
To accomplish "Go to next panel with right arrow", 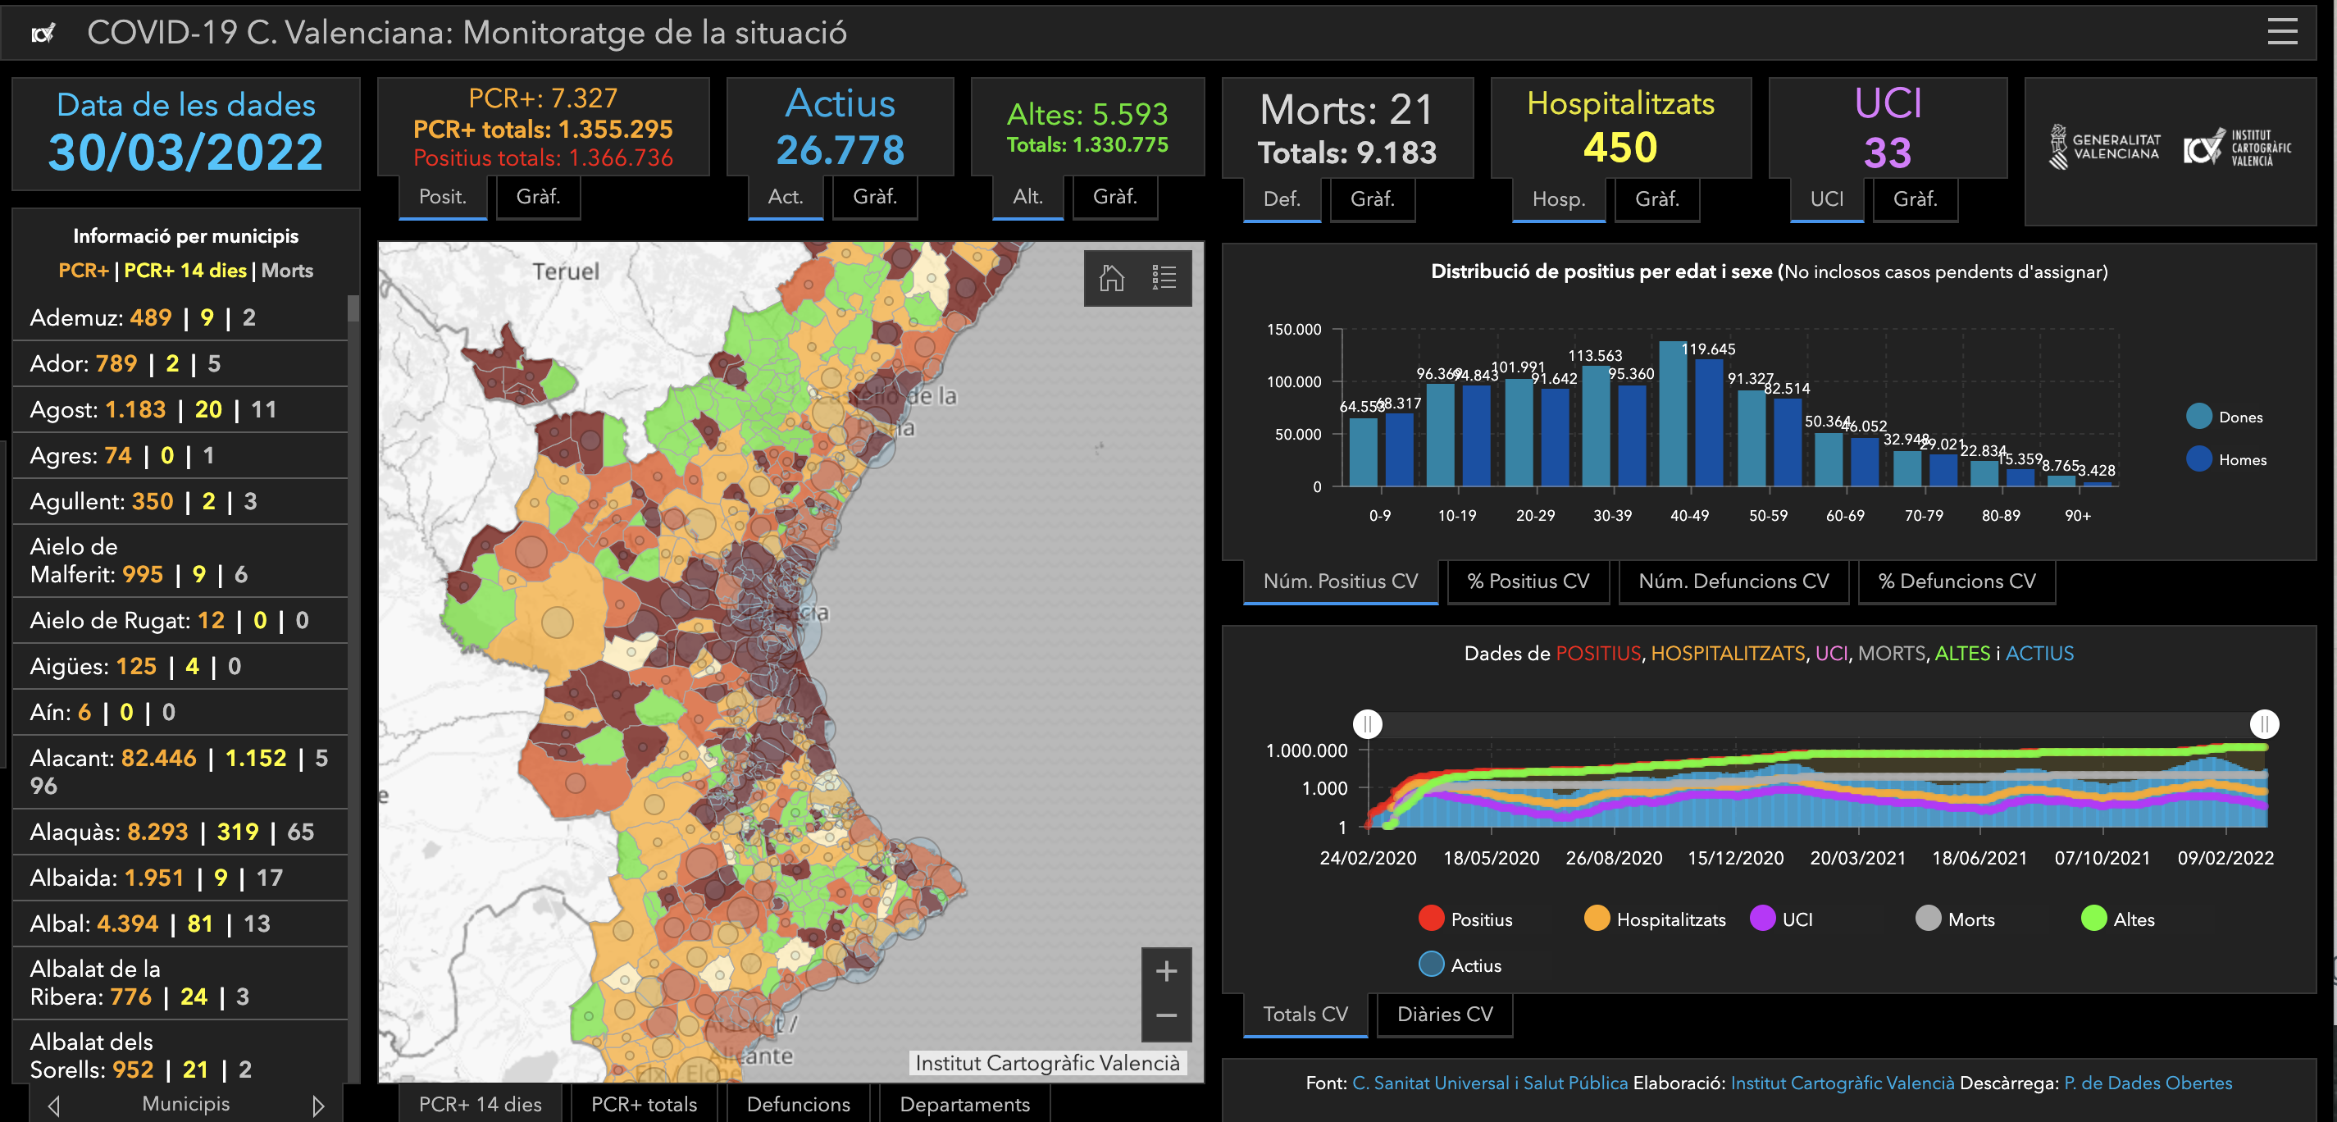I will pos(317,1106).
